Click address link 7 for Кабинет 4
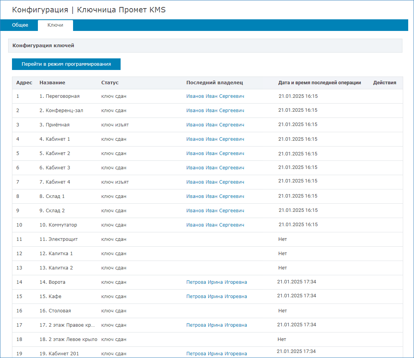The width and height of the screenshot is (414, 358). pyautogui.click(x=18, y=182)
